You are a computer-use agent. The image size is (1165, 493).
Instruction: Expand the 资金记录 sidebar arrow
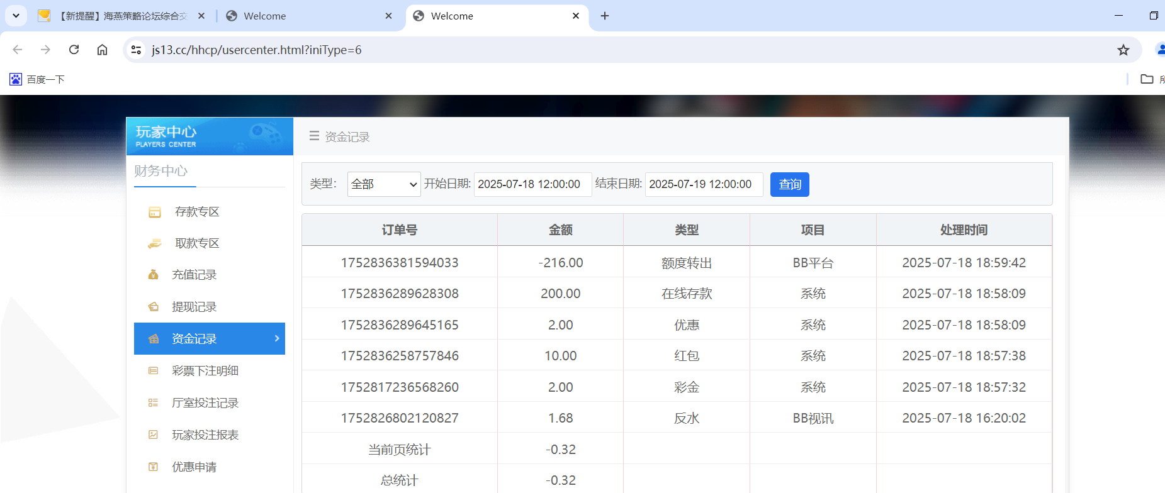coord(277,338)
